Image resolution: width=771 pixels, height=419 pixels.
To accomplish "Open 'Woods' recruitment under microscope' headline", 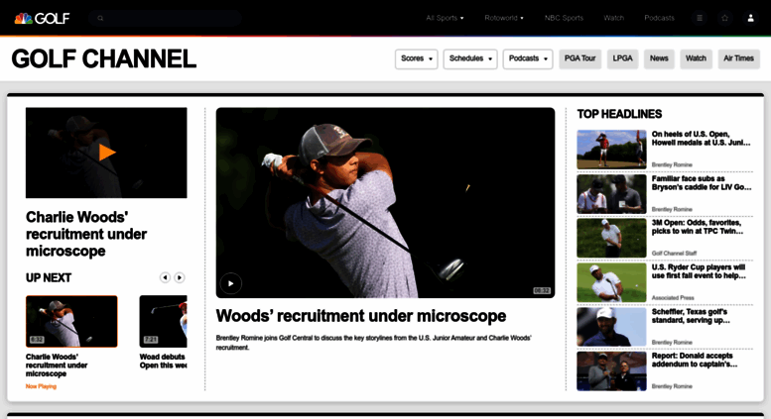I will [361, 316].
